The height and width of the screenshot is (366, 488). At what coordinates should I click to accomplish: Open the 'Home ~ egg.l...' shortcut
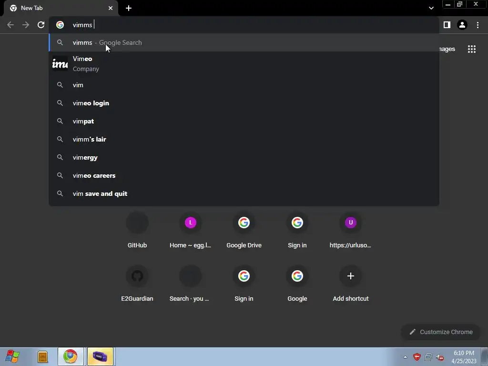(x=191, y=230)
